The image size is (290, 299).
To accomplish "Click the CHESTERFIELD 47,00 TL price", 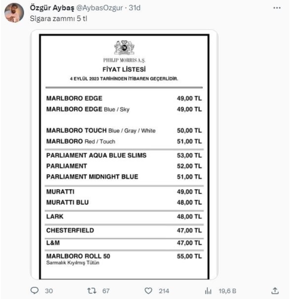I will click(189, 231).
